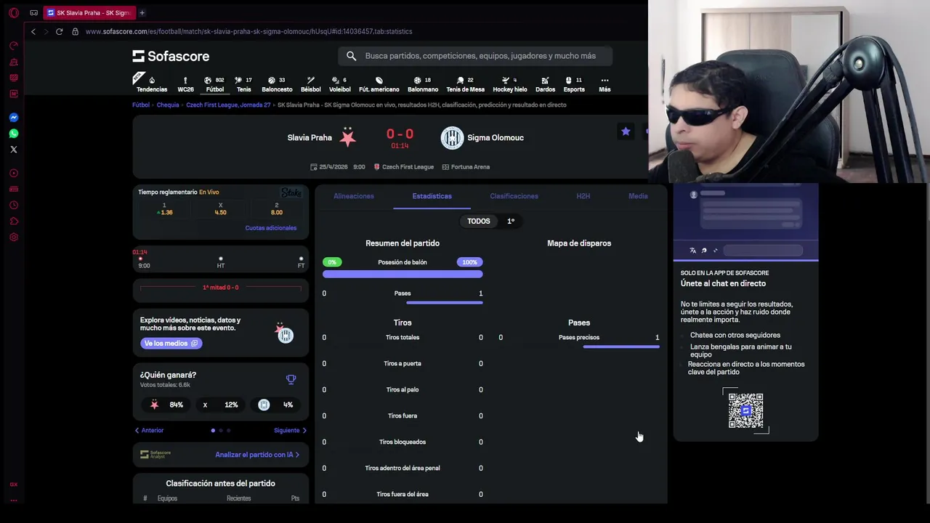The height and width of the screenshot is (523, 930).
Task: Select the Esports category
Action: [x=574, y=84]
